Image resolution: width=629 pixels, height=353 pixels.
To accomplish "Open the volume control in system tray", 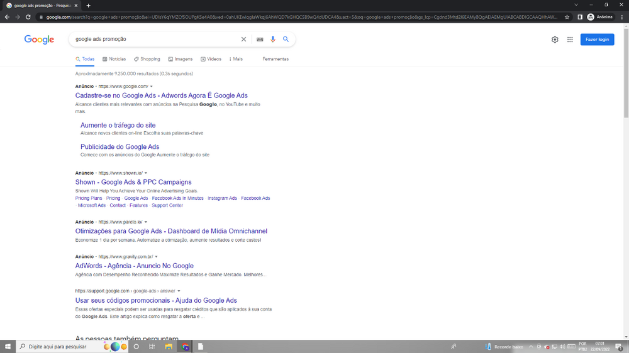I will tap(562, 347).
